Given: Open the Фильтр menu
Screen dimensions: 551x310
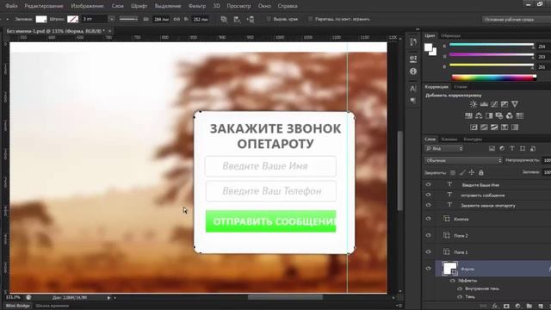Looking at the screenshot, I should [x=197, y=6].
